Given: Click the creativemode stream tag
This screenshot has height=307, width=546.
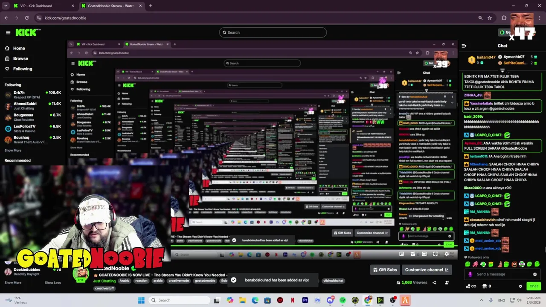Looking at the screenshot, I should pos(179,281).
